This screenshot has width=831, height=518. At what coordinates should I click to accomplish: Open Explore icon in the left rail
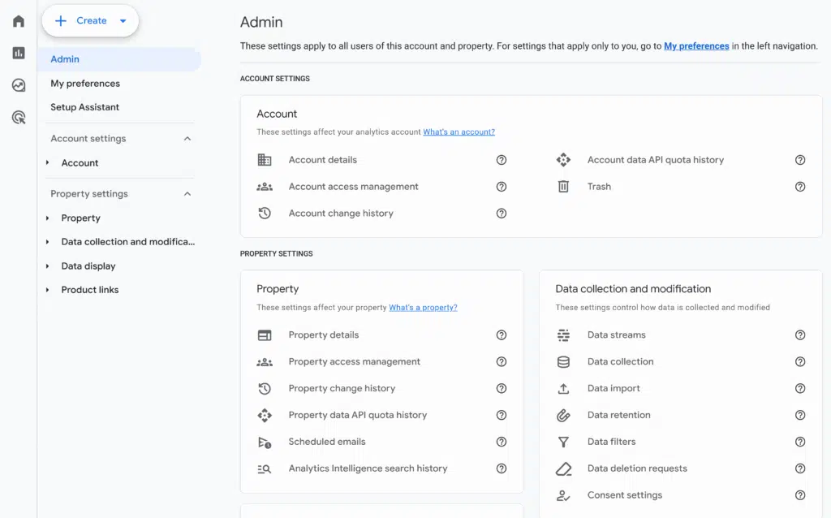[x=19, y=85]
